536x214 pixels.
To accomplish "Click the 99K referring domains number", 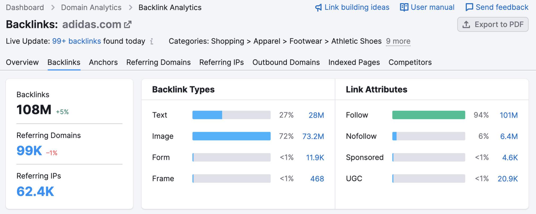I will 29,151.
